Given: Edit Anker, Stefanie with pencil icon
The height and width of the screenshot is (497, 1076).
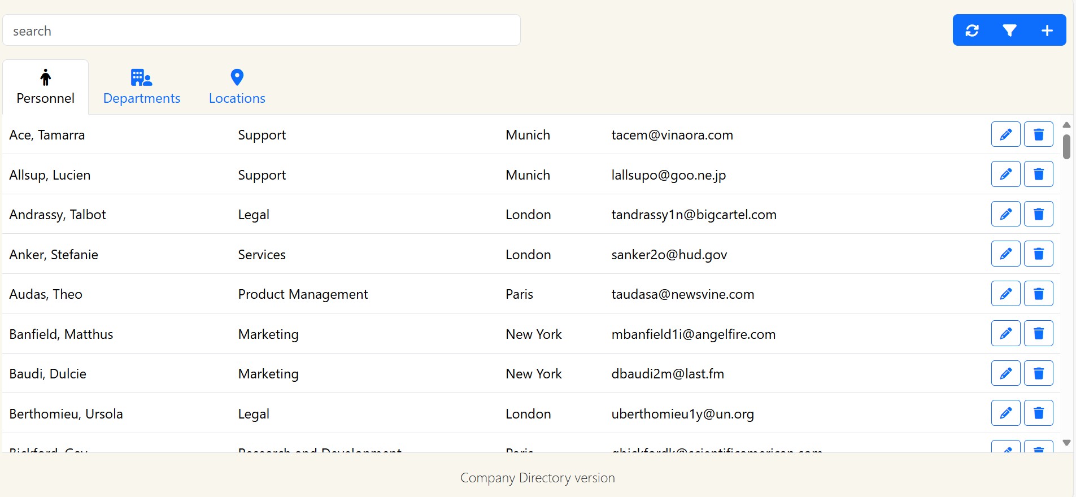Looking at the screenshot, I should pyautogui.click(x=1005, y=254).
